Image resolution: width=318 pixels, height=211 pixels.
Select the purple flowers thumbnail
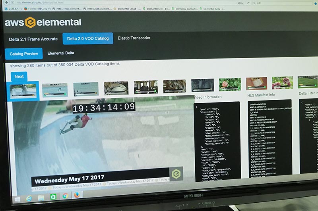click(x=282, y=82)
